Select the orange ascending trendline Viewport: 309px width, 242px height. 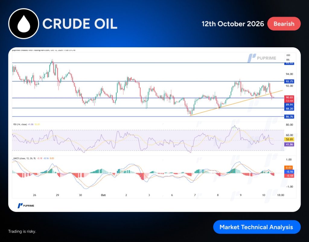point(237,103)
